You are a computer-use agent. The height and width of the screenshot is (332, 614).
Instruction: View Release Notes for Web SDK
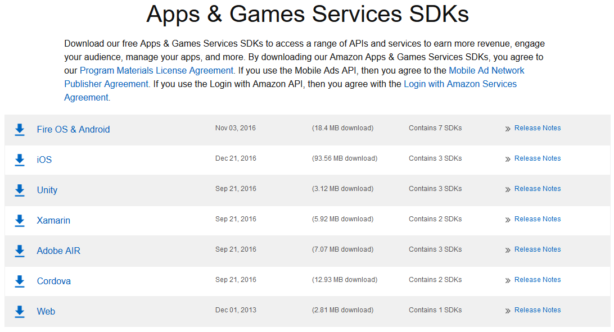538,310
